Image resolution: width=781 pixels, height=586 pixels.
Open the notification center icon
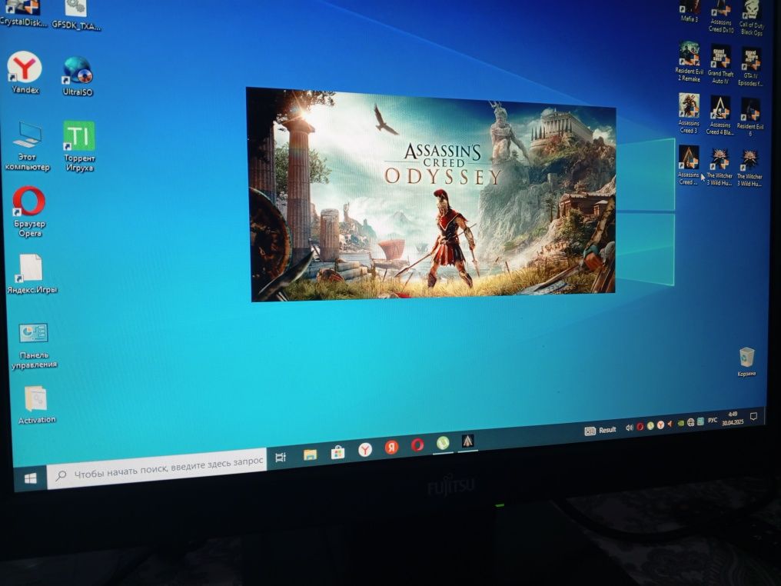click(x=753, y=416)
